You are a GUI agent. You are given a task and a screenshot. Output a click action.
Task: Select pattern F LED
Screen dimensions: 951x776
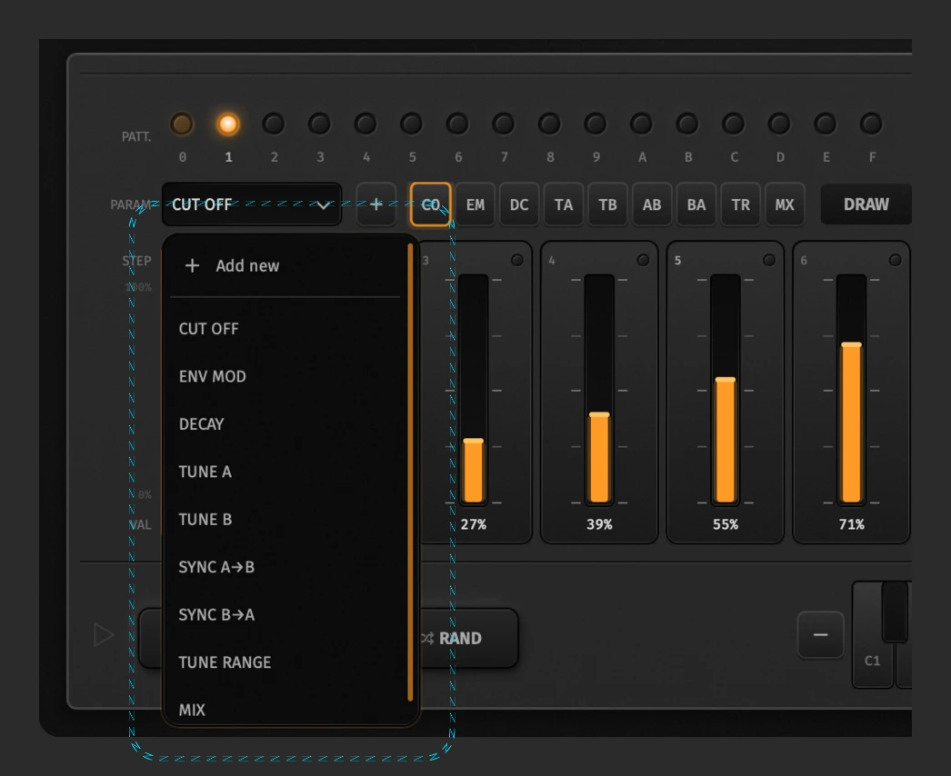(x=872, y=124)
